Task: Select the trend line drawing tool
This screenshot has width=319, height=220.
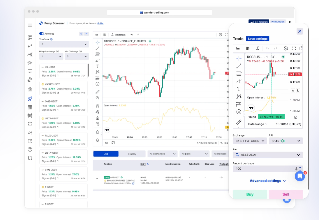Action: (98, 48)
